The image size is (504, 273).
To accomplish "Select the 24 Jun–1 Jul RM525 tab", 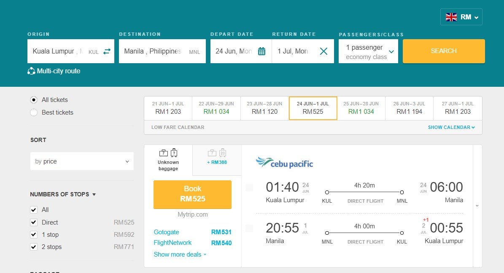I will point(313,108).
